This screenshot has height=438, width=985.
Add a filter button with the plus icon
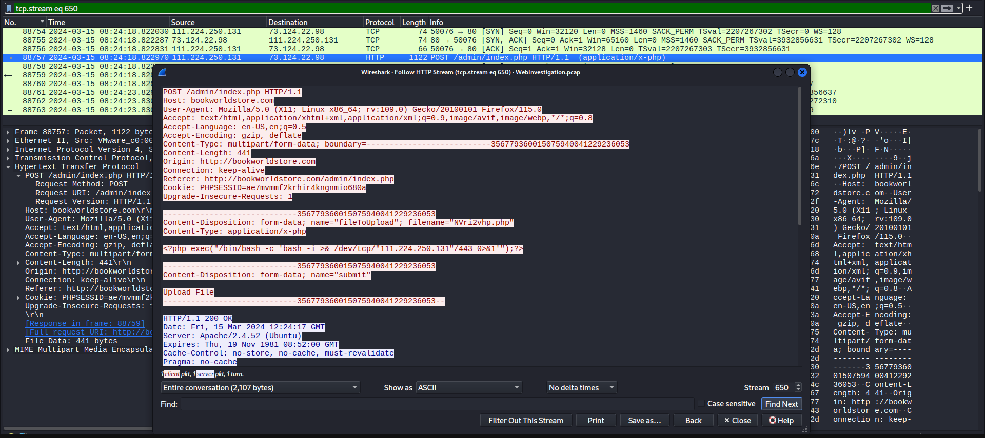pyautogui.click(x=969, y=8)
